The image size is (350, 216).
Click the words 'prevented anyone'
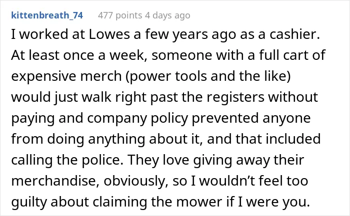coord(251,118)
